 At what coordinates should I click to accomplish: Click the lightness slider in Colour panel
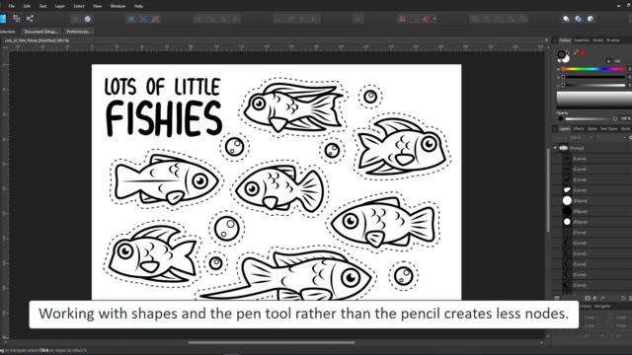pyautogui.click(x=593, y=85)
